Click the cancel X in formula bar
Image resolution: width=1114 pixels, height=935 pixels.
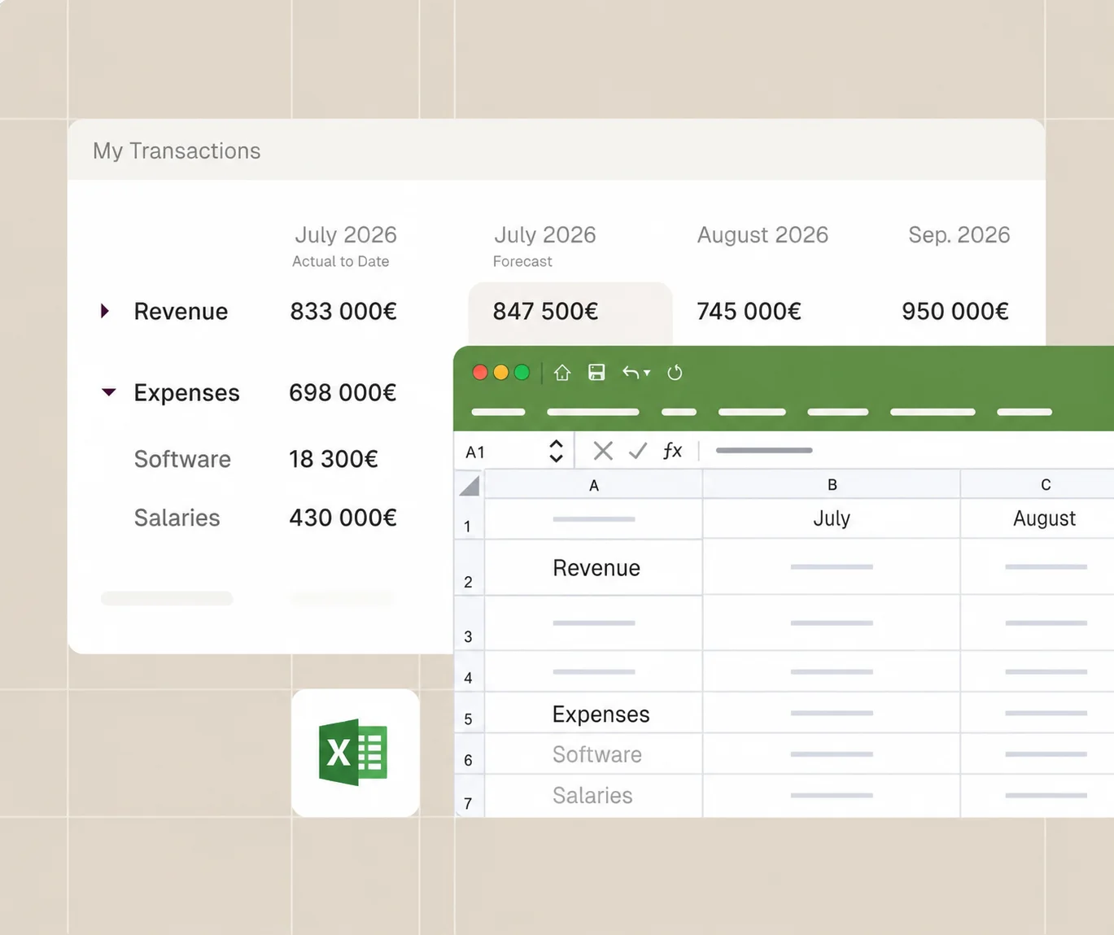tap(603, 451)
